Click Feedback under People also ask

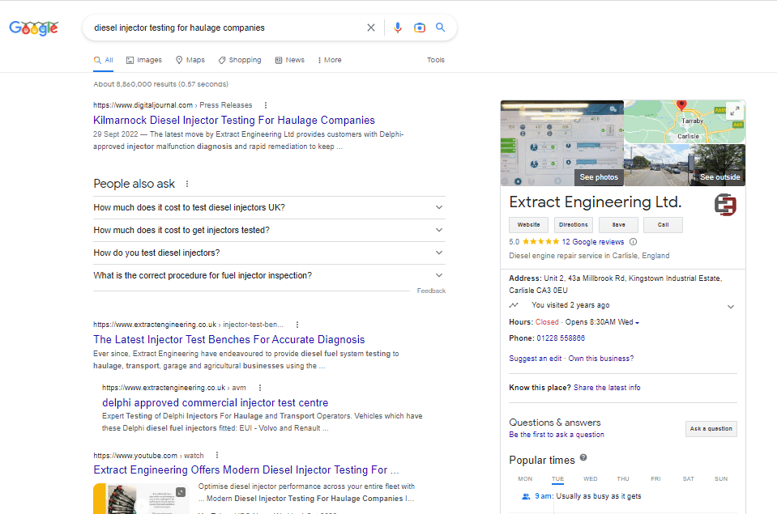click(431, 291)
